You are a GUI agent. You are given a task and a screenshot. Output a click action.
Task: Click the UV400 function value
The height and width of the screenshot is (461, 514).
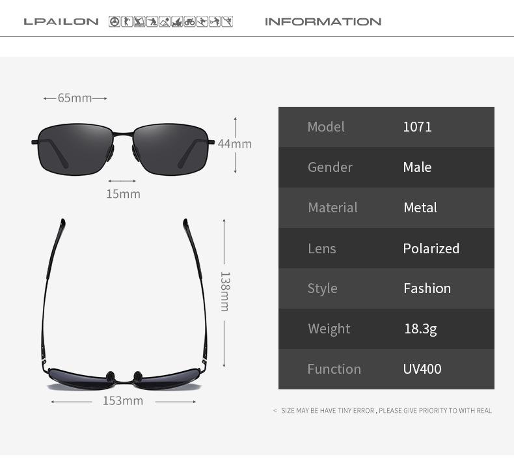[422, 369]
